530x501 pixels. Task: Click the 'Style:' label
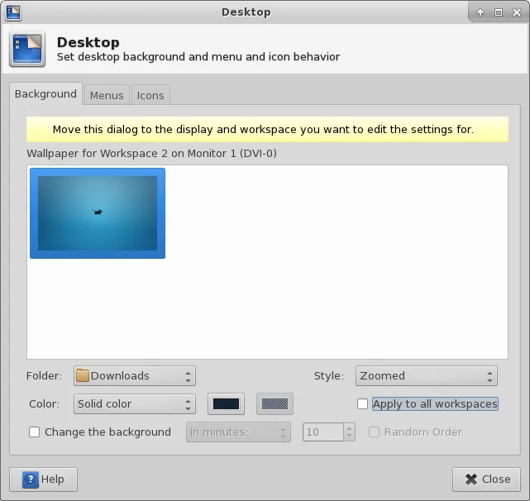(329, 375)
